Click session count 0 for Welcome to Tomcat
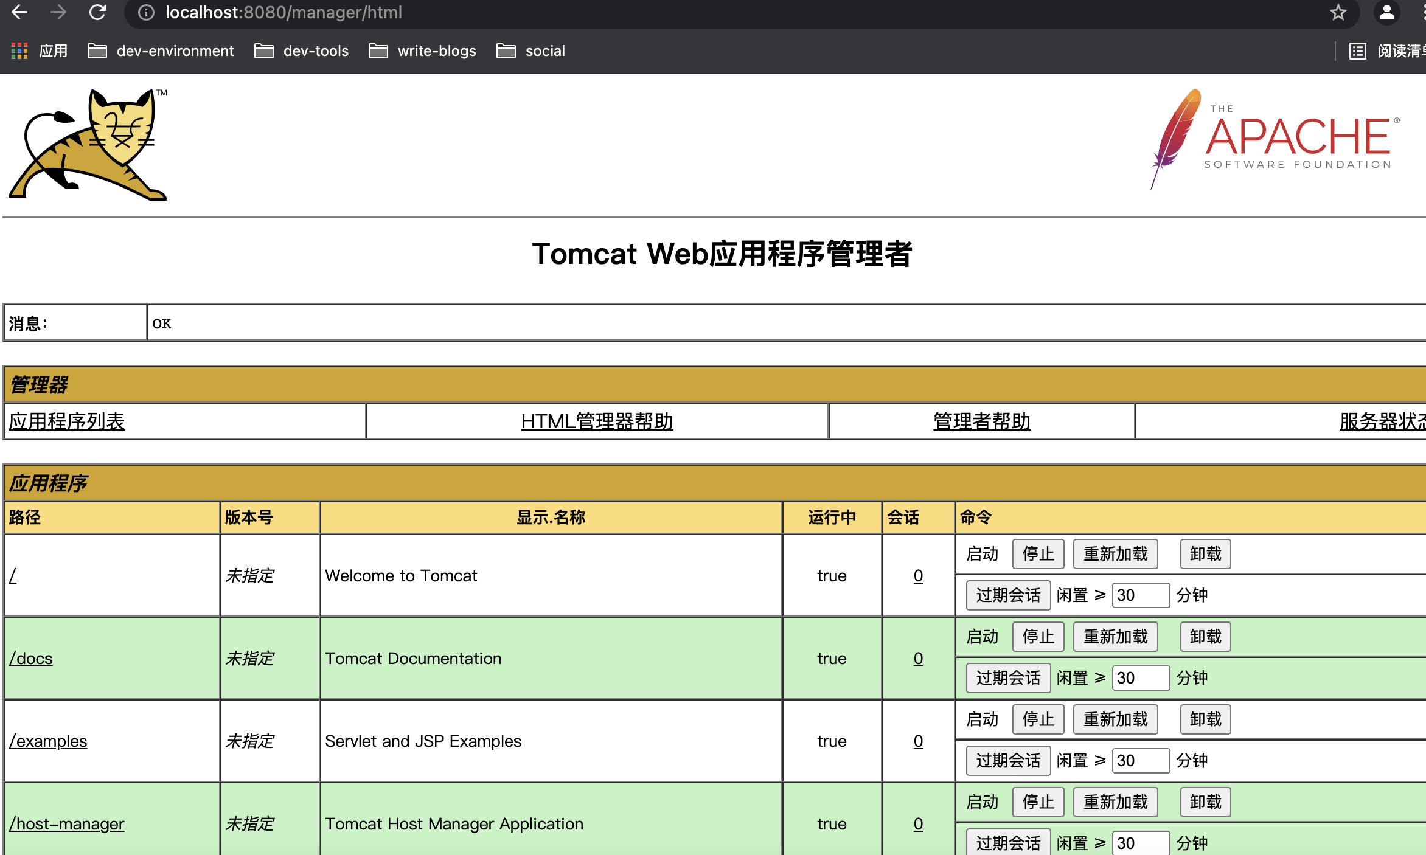This screenshot has height=855, width=1426. pyautogui.click(x=918, y=575)
